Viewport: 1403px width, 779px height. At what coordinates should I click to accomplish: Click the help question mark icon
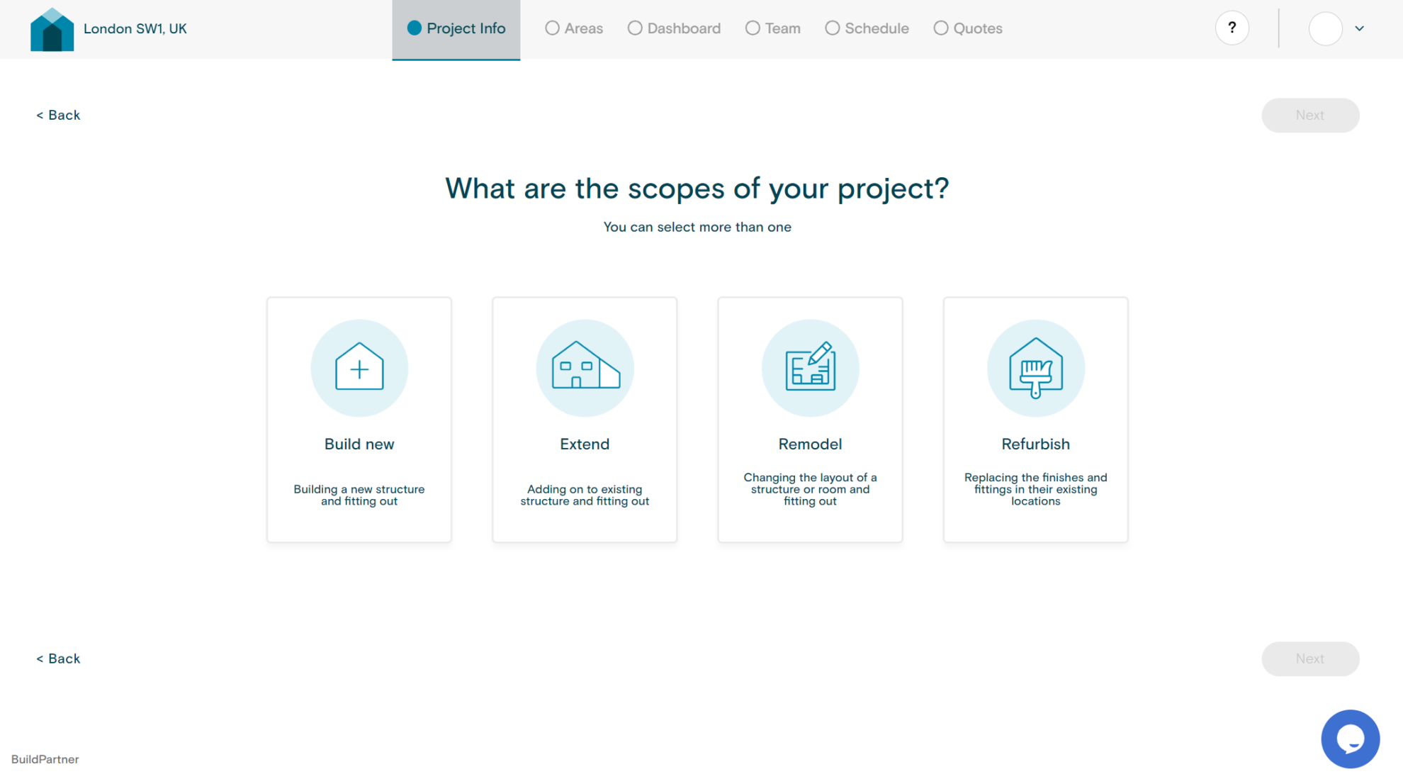click(1232, 28)
